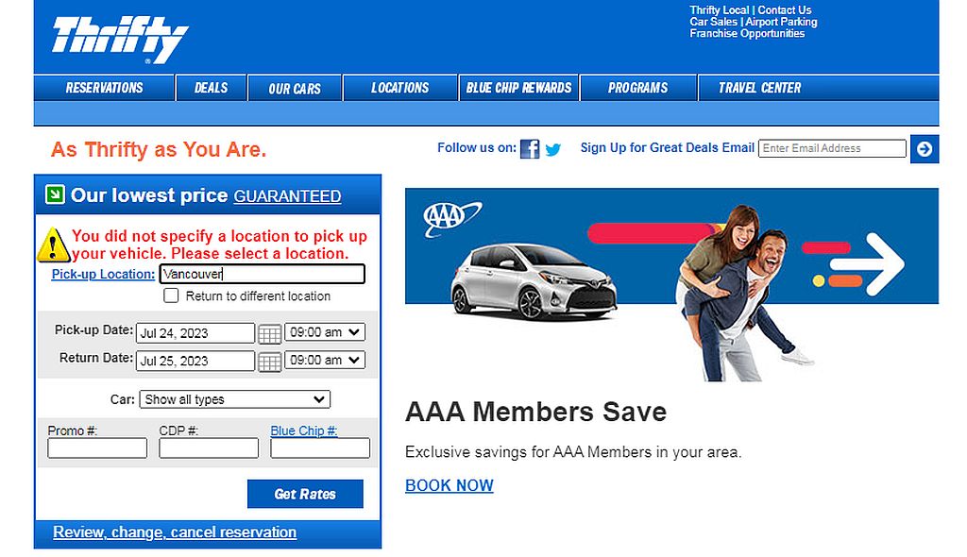Open the Facebook follow icon
Viewport: 967px width, 557px height.
530,148
